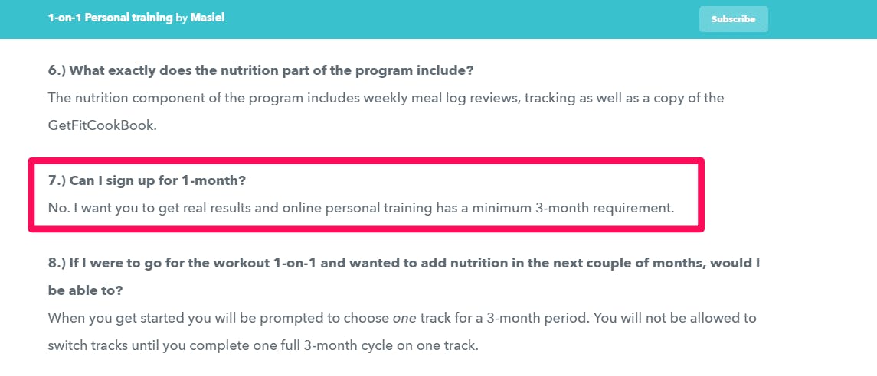The image size is (877, 376).
Task: Click the Subscribe button
Action: [x=733, y=19]
